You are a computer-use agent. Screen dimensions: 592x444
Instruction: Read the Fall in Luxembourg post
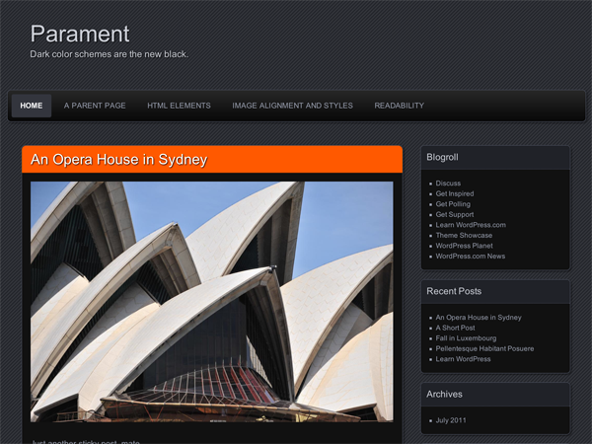(466, 338)
